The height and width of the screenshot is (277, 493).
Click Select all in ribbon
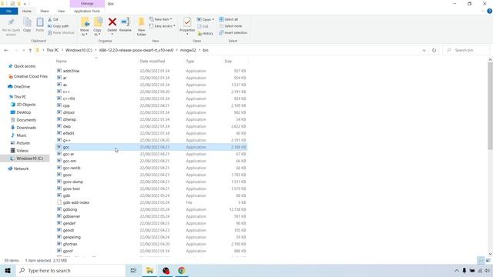[229, 19]
